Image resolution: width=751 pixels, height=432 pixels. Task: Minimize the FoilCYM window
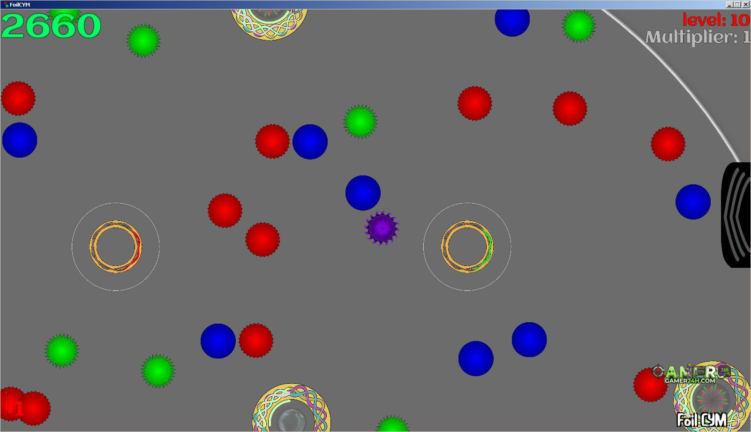(x=729, y=5)
